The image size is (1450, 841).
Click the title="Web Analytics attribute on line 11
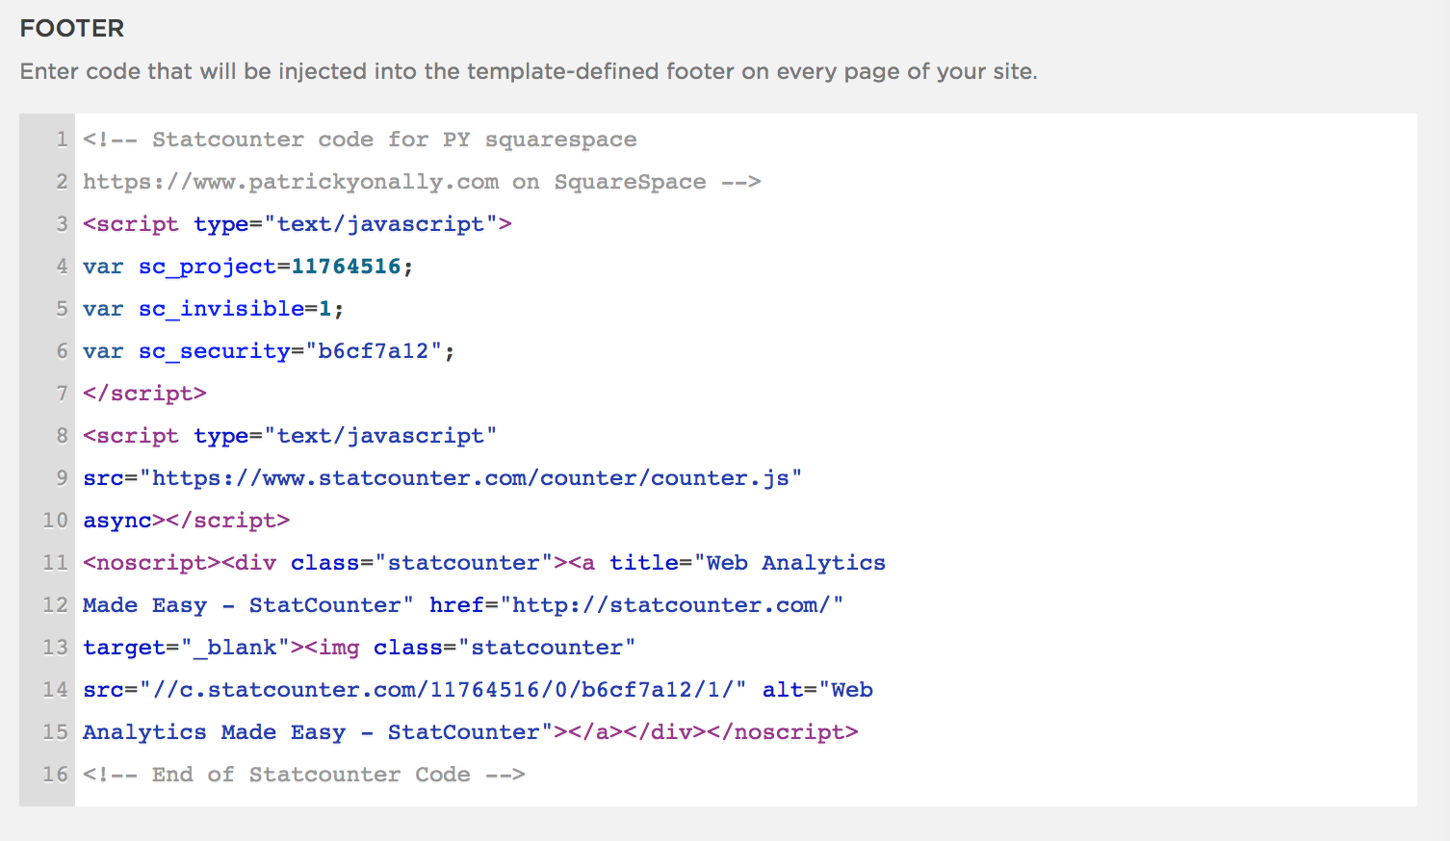tap(747, 563)
